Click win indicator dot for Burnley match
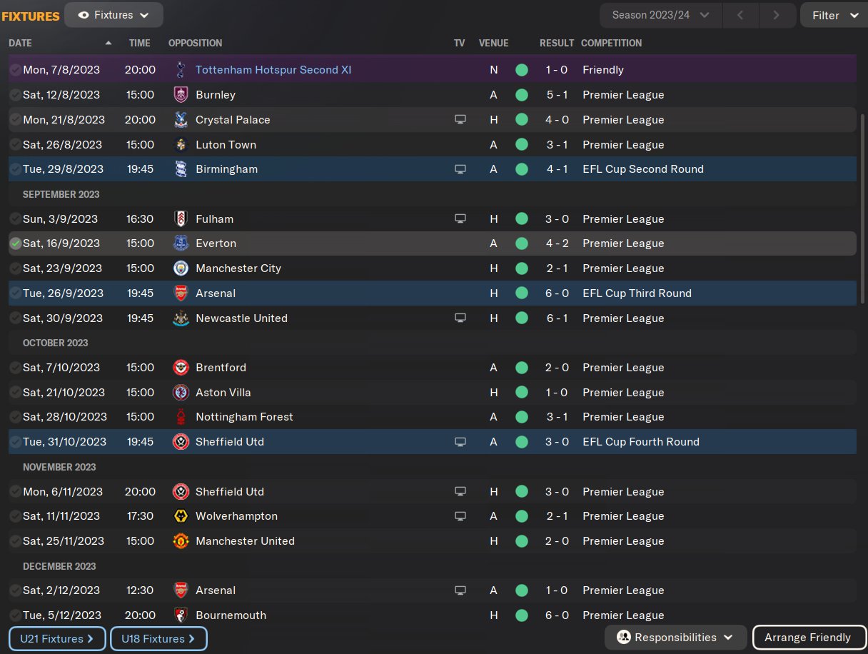This screenshot has height=654, width=868. pos(522,95)
